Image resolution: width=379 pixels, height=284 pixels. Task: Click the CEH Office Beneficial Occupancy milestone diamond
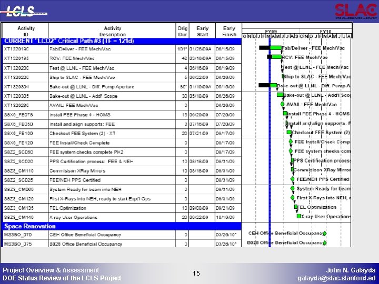325,234
